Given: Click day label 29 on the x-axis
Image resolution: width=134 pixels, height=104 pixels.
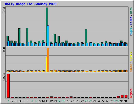Looking at the screenshot, I should 118,101.
